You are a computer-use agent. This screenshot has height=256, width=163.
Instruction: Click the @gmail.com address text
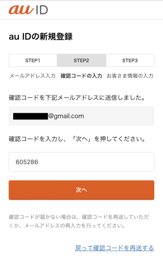pyautogui.click(x=66, y=116)
